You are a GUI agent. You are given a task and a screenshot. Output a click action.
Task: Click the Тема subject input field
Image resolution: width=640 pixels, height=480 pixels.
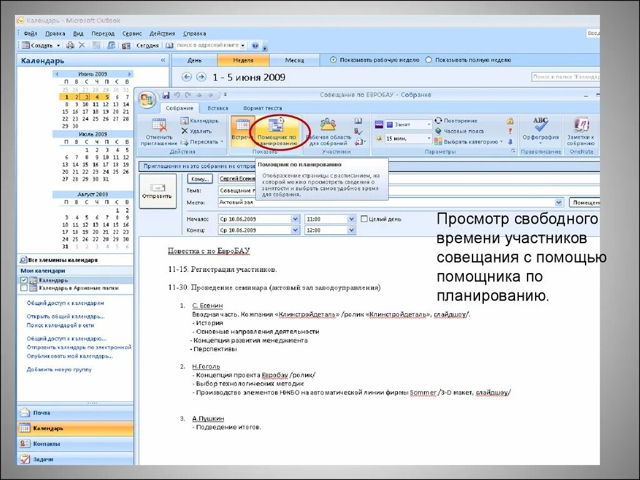[x=408, y=191]
